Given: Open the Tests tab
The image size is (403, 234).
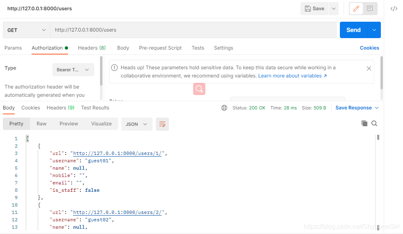Looking at the screenshot, I should [x=198, y=48].
